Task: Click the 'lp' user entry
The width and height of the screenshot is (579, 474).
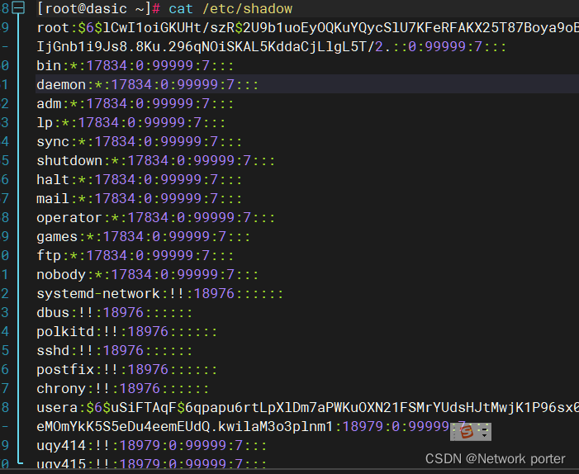Action: [131, 122]
